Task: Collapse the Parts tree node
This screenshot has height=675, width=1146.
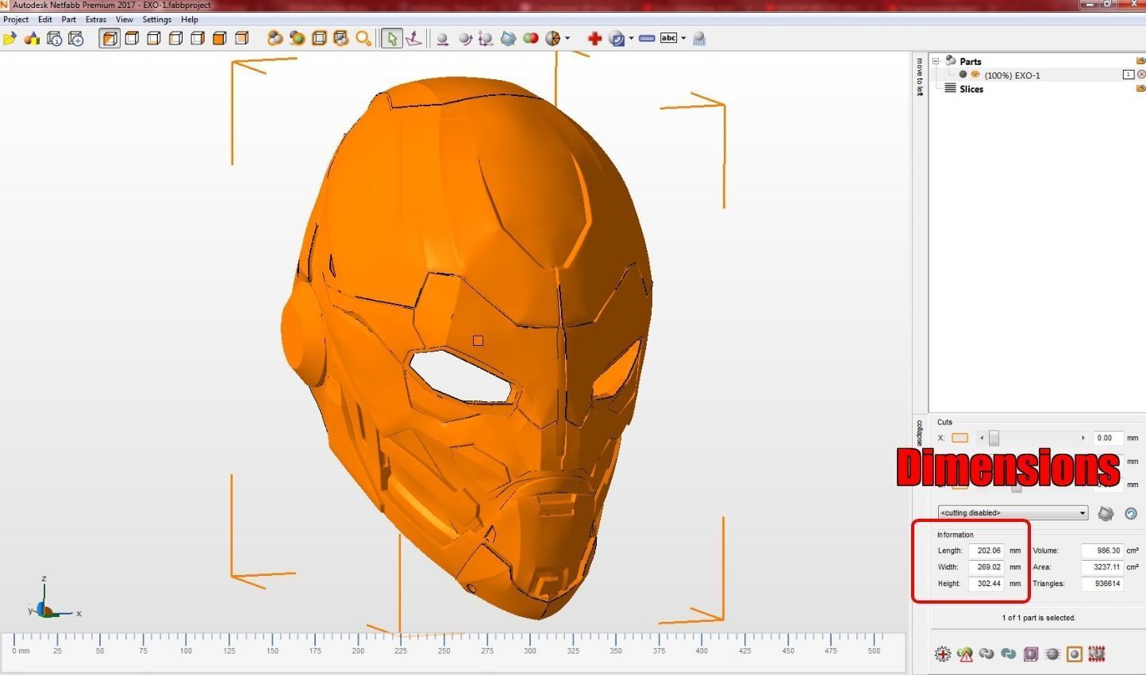Action: [936, 61]
